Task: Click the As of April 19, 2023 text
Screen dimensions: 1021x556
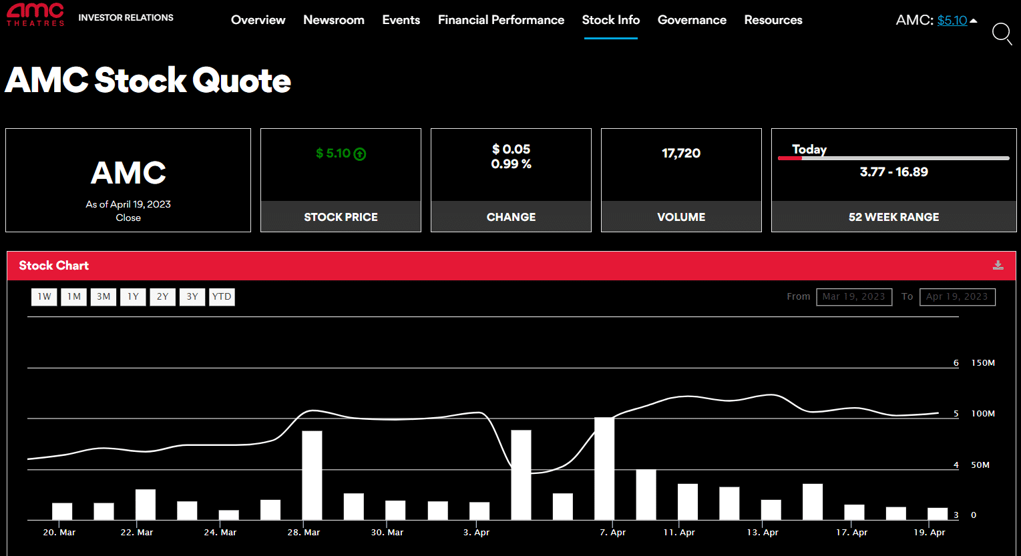Action: [128, 204]
